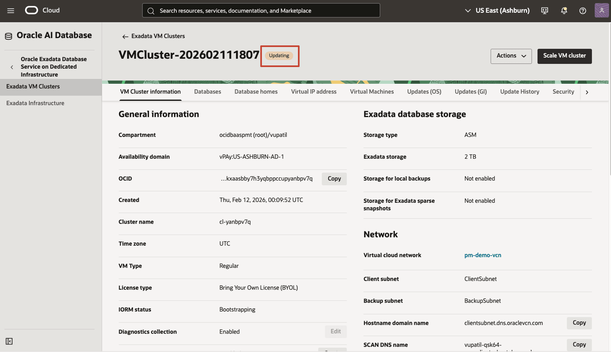Click the Oracle AI Database sidebar heading
611x352 pixels.
click(54, 36)
